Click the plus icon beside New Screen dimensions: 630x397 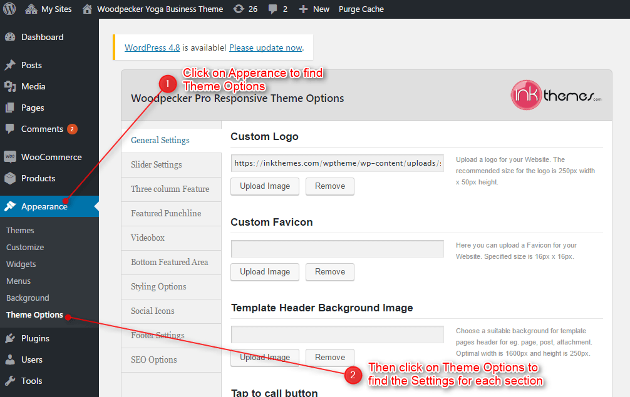(x=303, y=9)
